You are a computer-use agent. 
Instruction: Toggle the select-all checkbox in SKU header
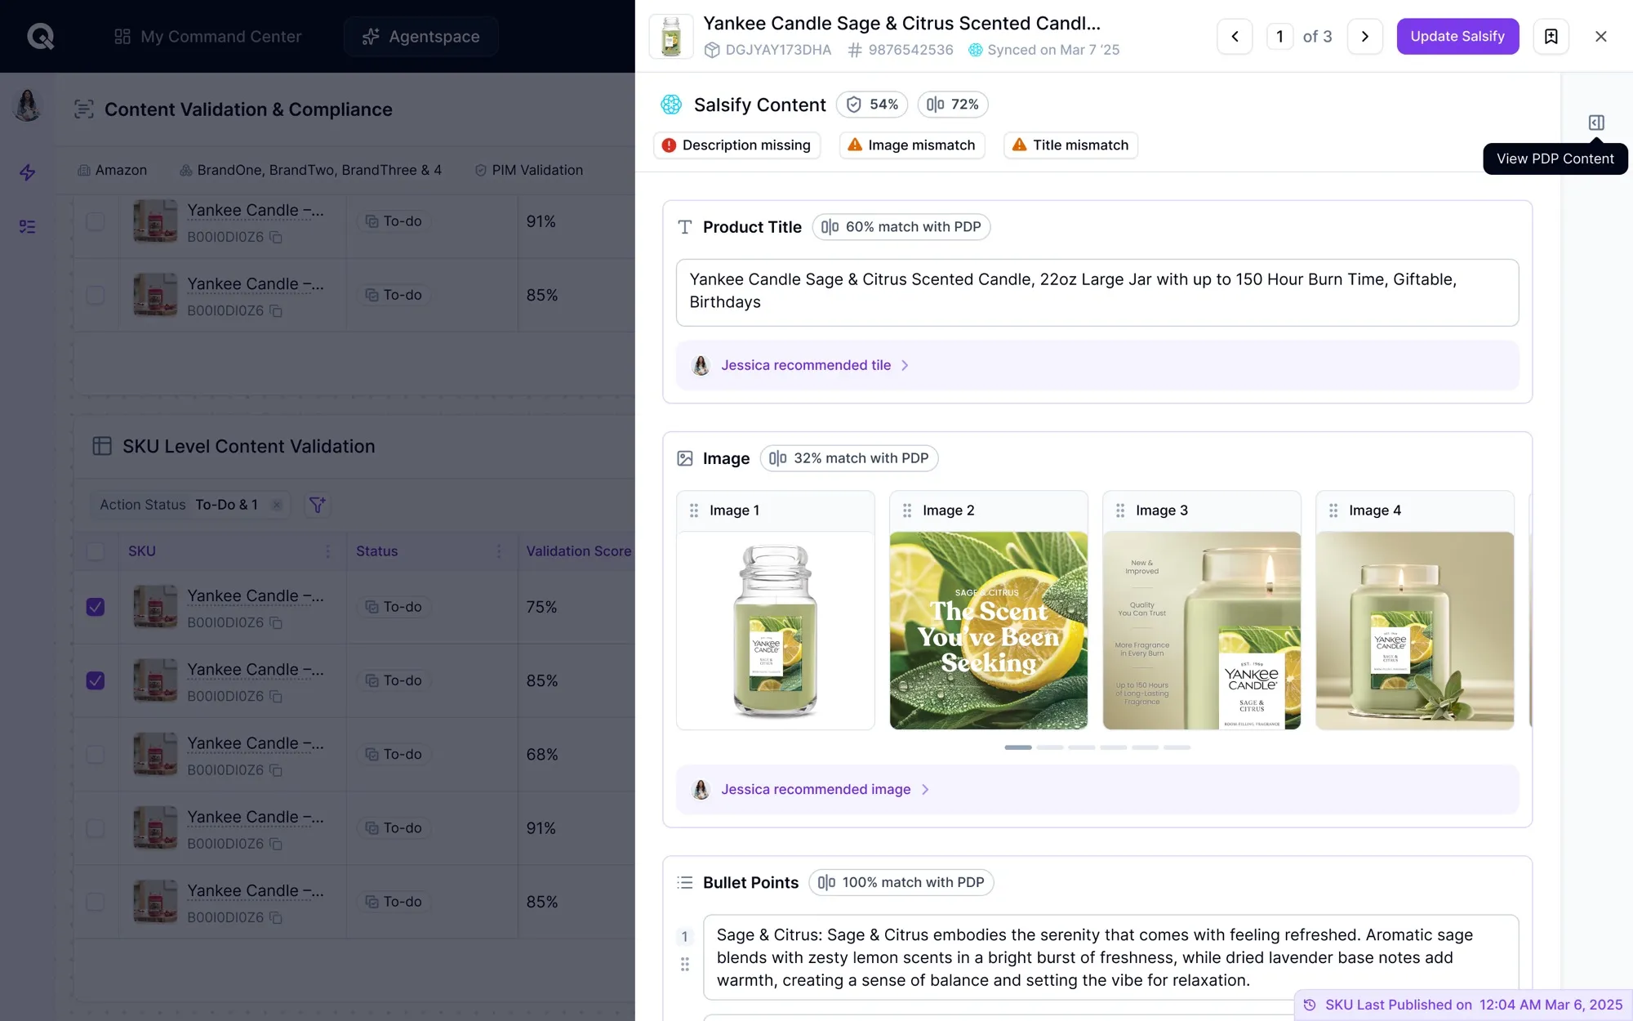click(x=96, y=551)
